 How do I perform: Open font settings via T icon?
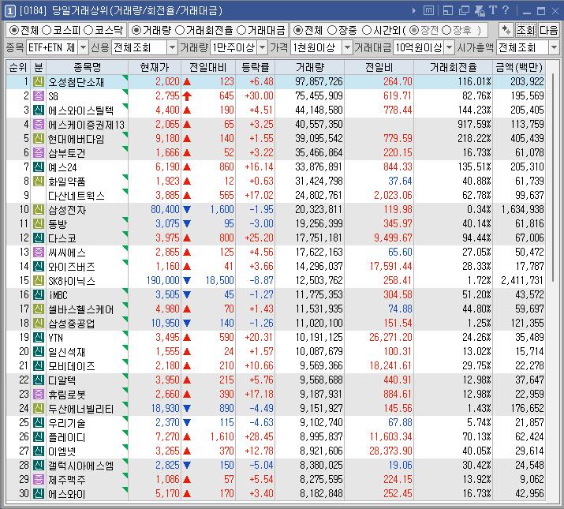pos(493,10)
